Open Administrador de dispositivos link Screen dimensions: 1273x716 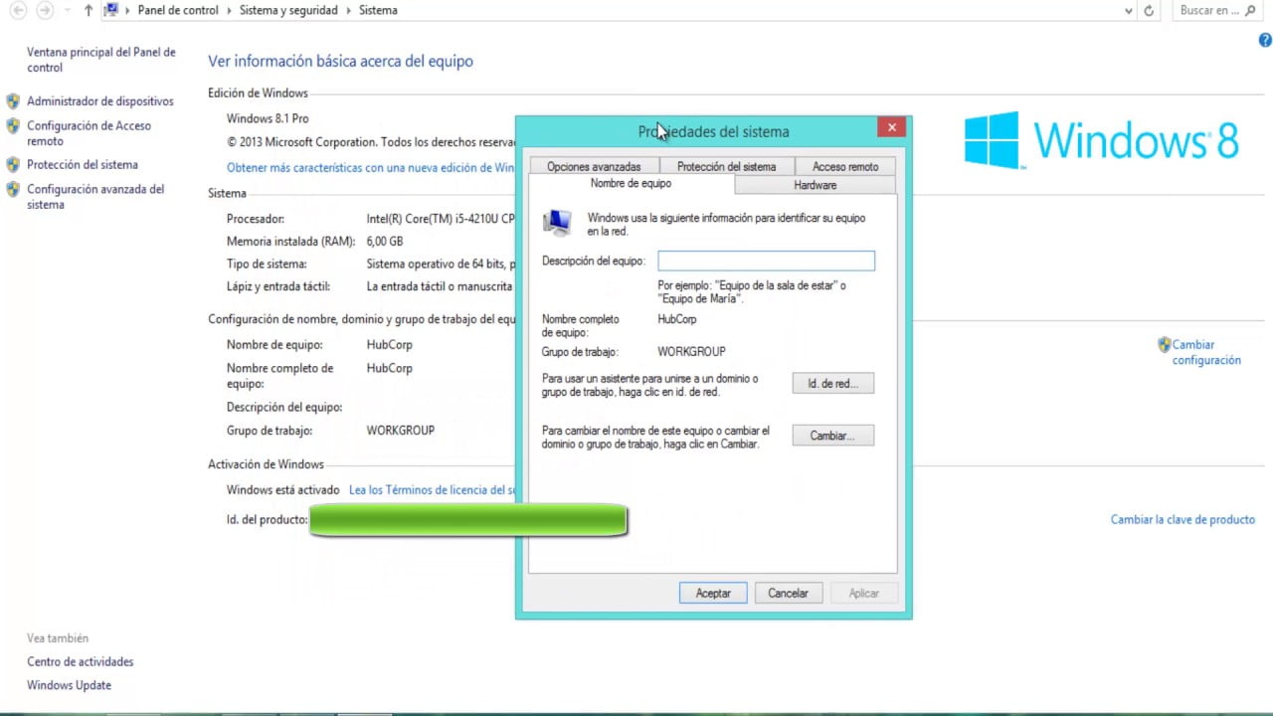[100, 101]
